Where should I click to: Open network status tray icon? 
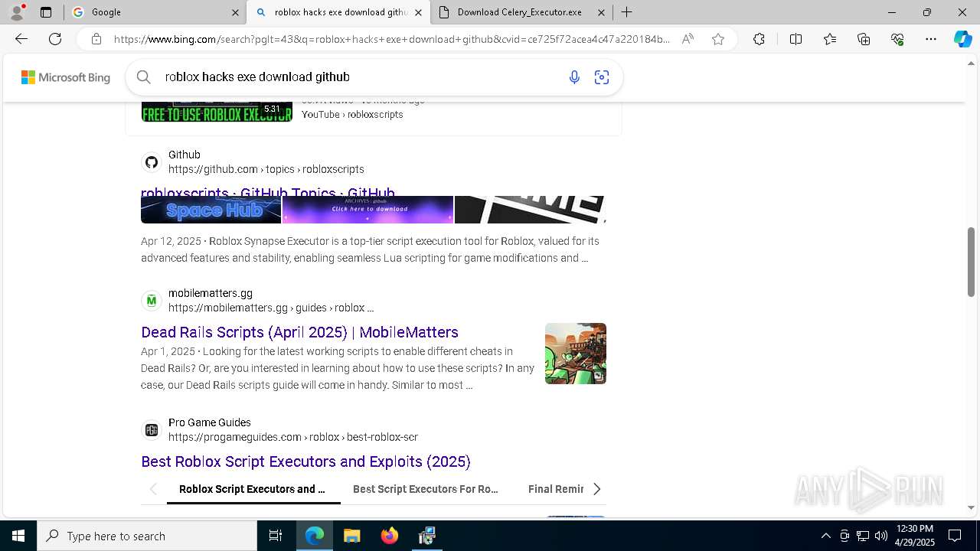pos(863,536)
